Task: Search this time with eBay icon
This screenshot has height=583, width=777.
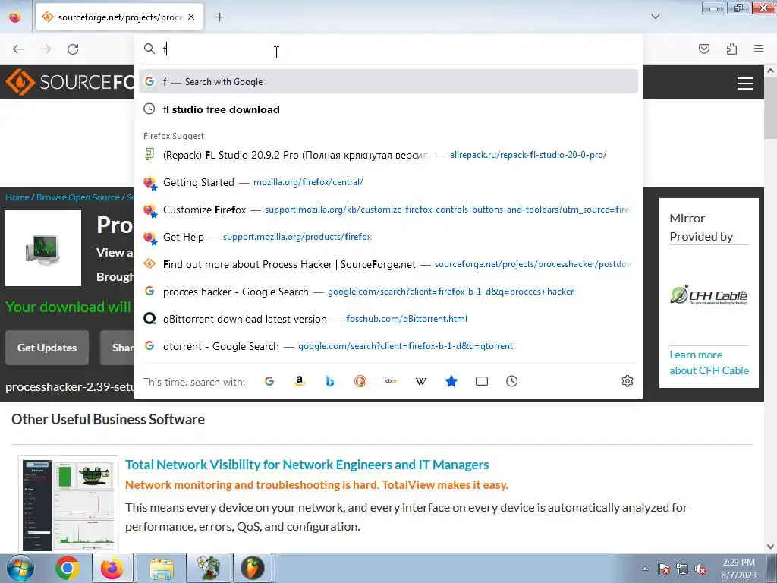Action: (391, 381)
